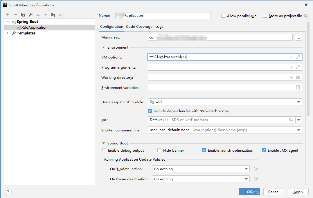Expand the Templates tree node

(x=8, y=33)
